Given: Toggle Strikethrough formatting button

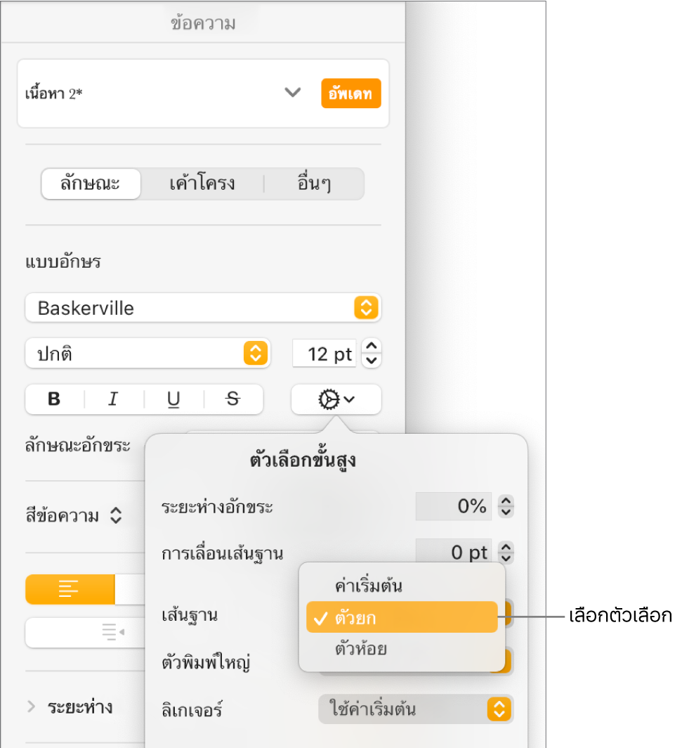Looking at the screenshot, I should pos(233,399).
